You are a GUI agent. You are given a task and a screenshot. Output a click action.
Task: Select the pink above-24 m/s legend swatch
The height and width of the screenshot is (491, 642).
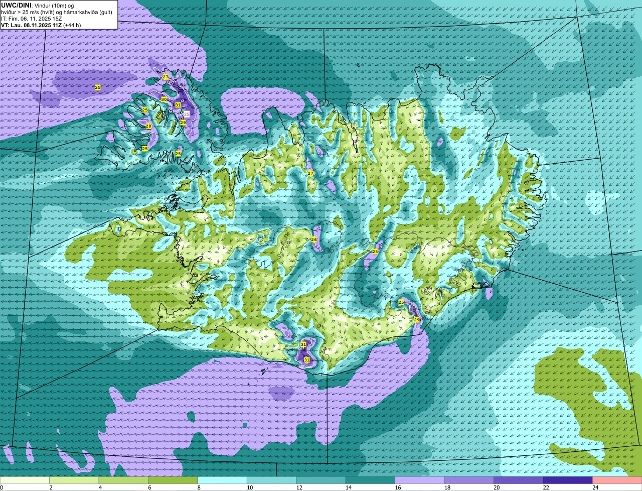(617, 480)
